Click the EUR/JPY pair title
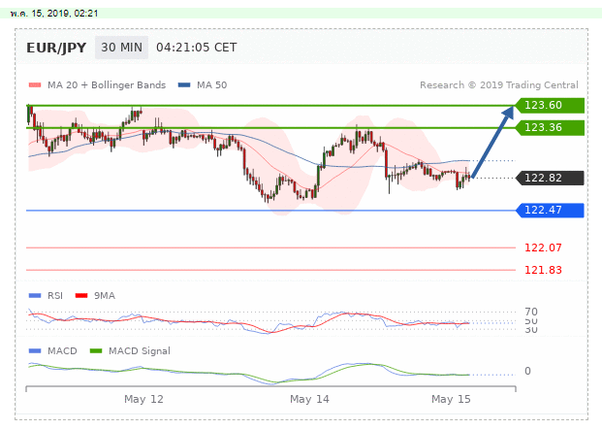 point(56,48)
